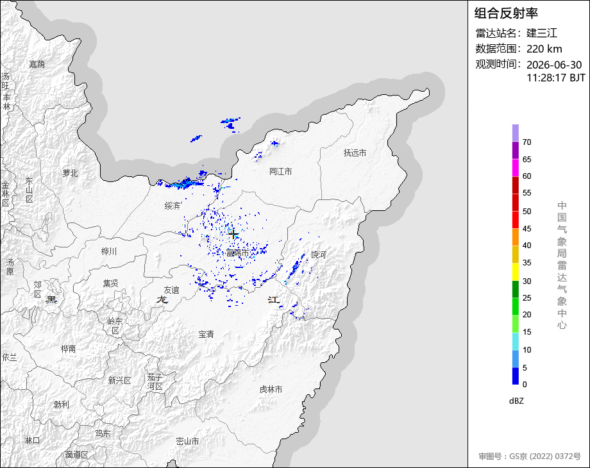Click the 桦南 map label
Viewport: 590px width, 468px height.
pyautogui.click(x=69, y=349)
